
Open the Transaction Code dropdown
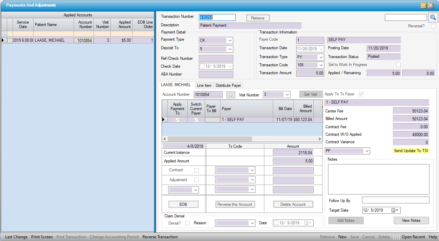321,65
